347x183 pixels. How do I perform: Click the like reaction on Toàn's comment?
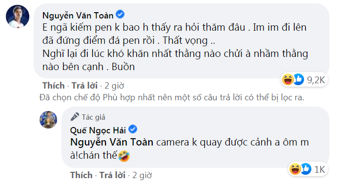299,79
